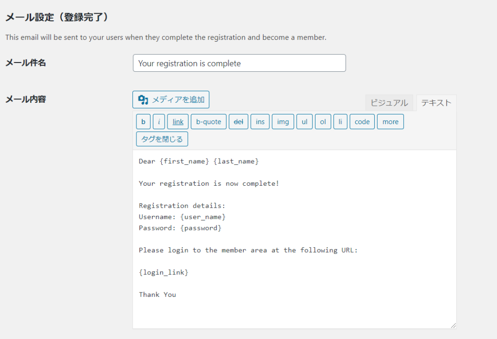The image size is (497, 339).
Task: Click the ul list tag button
Action: (x=305, y=122)
